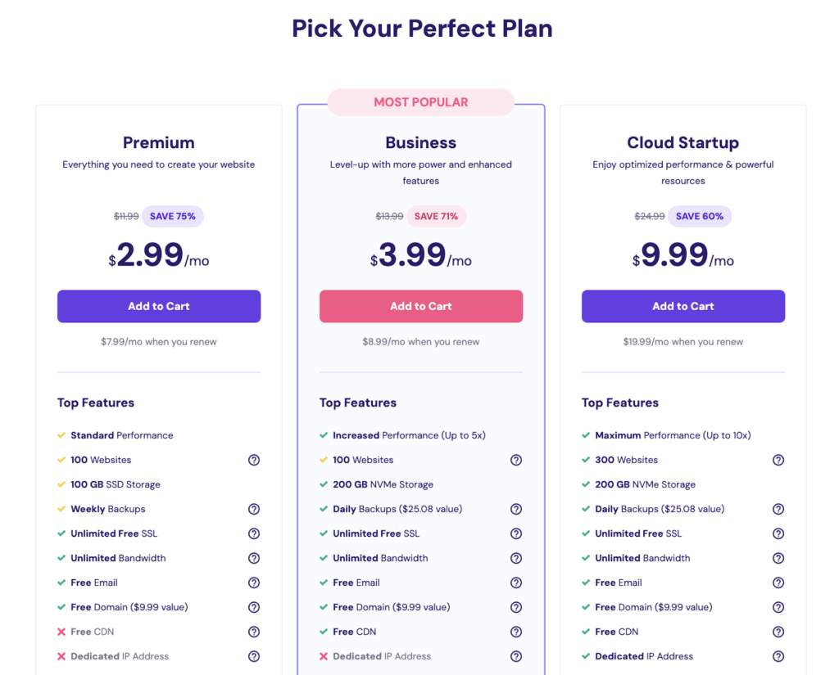839x675 pixels.
Task: Click the Premium SAVE 75% badge
Action: coord(173,216)
